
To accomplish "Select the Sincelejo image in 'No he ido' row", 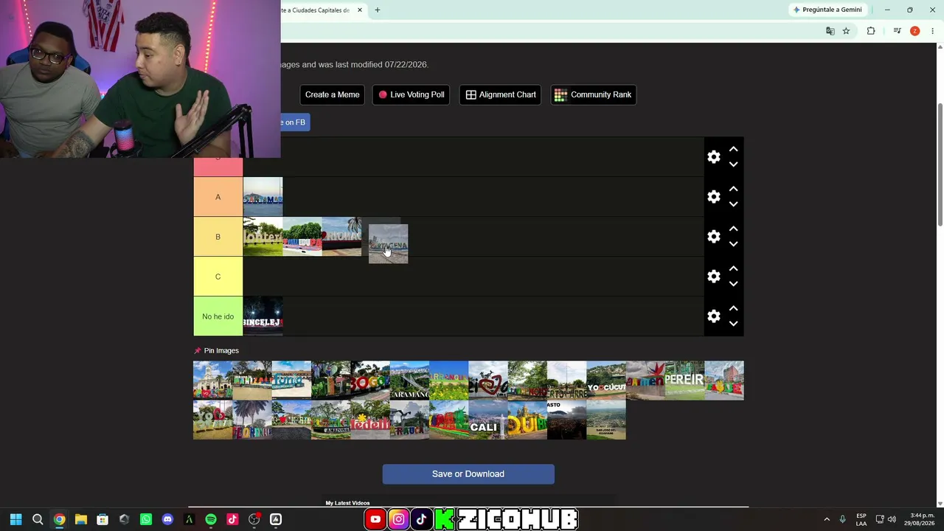I will pyautogui.click(x=263, y=316).
